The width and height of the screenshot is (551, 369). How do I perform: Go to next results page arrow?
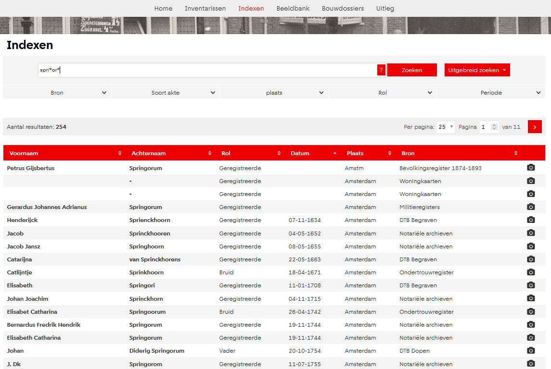[x=535, y=127]
